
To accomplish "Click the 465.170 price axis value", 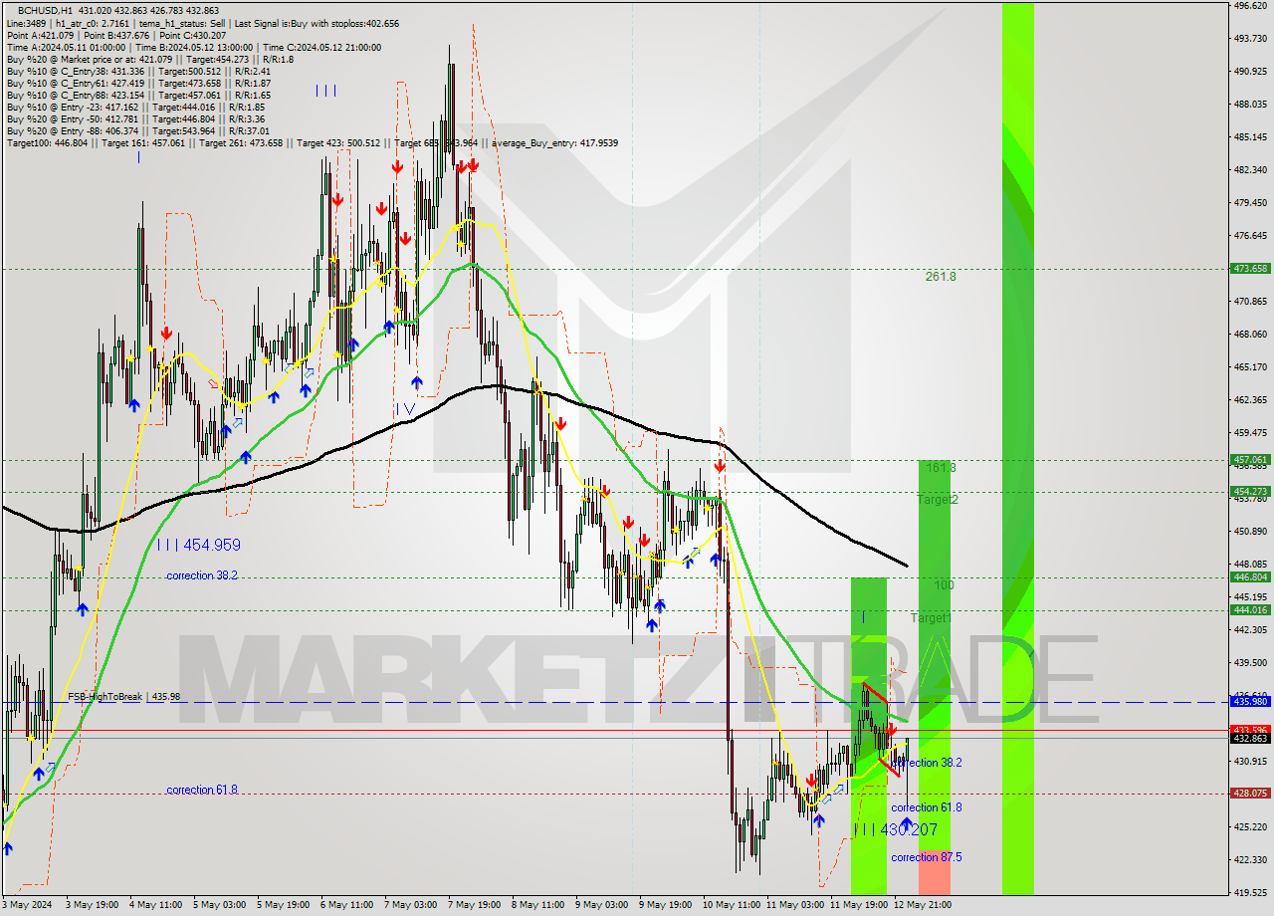I will point(1250,367).
